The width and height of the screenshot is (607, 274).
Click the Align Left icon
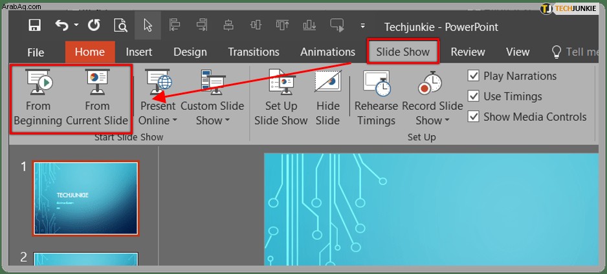pyautogui.click(x=175, y=25)
